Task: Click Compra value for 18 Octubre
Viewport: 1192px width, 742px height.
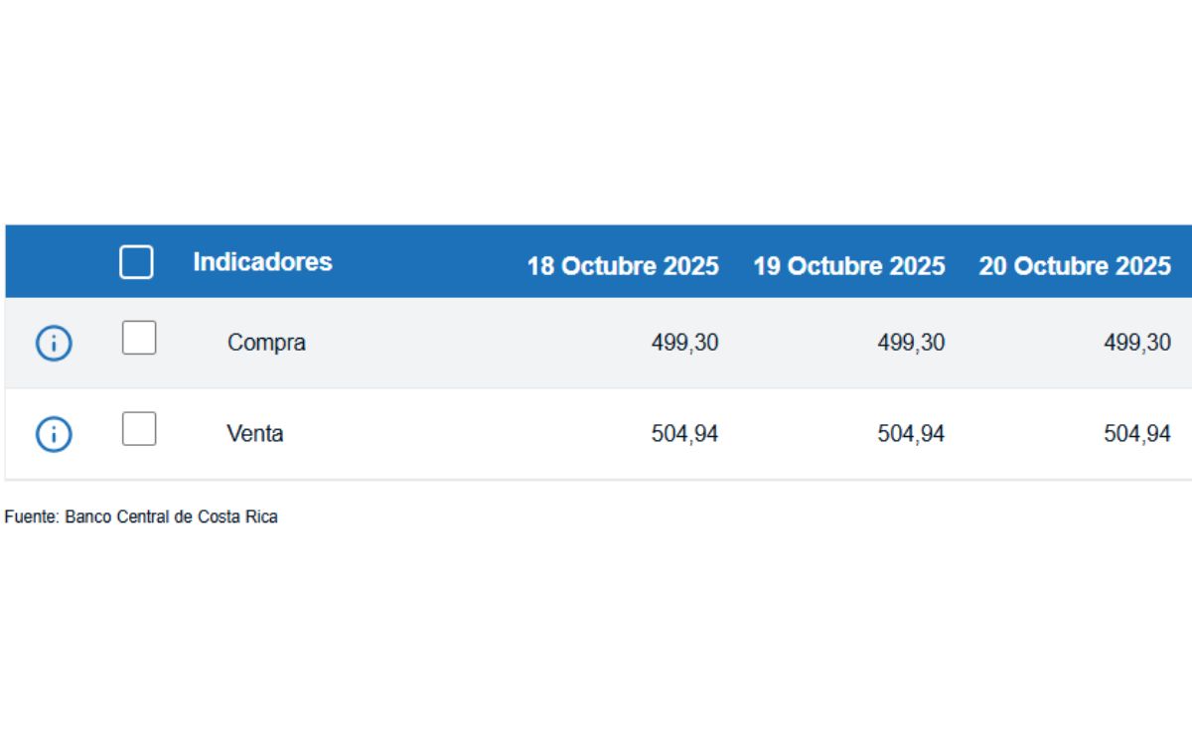Action: coord(684,343)
